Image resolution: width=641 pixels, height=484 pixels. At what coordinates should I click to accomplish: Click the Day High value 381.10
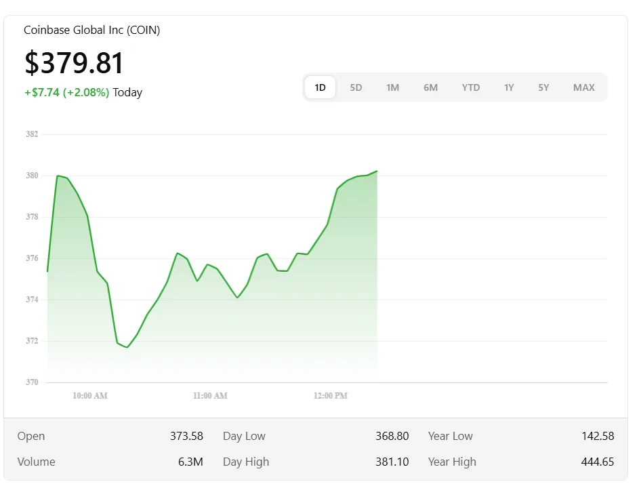click(x=392, y=462)
